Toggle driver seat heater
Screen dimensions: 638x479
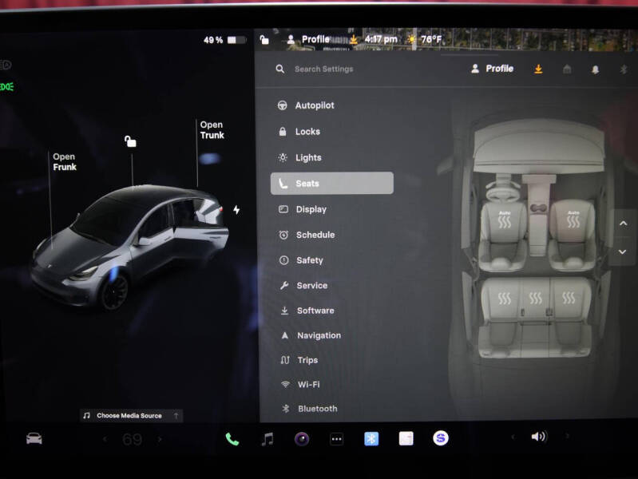(x=504, y=220)
